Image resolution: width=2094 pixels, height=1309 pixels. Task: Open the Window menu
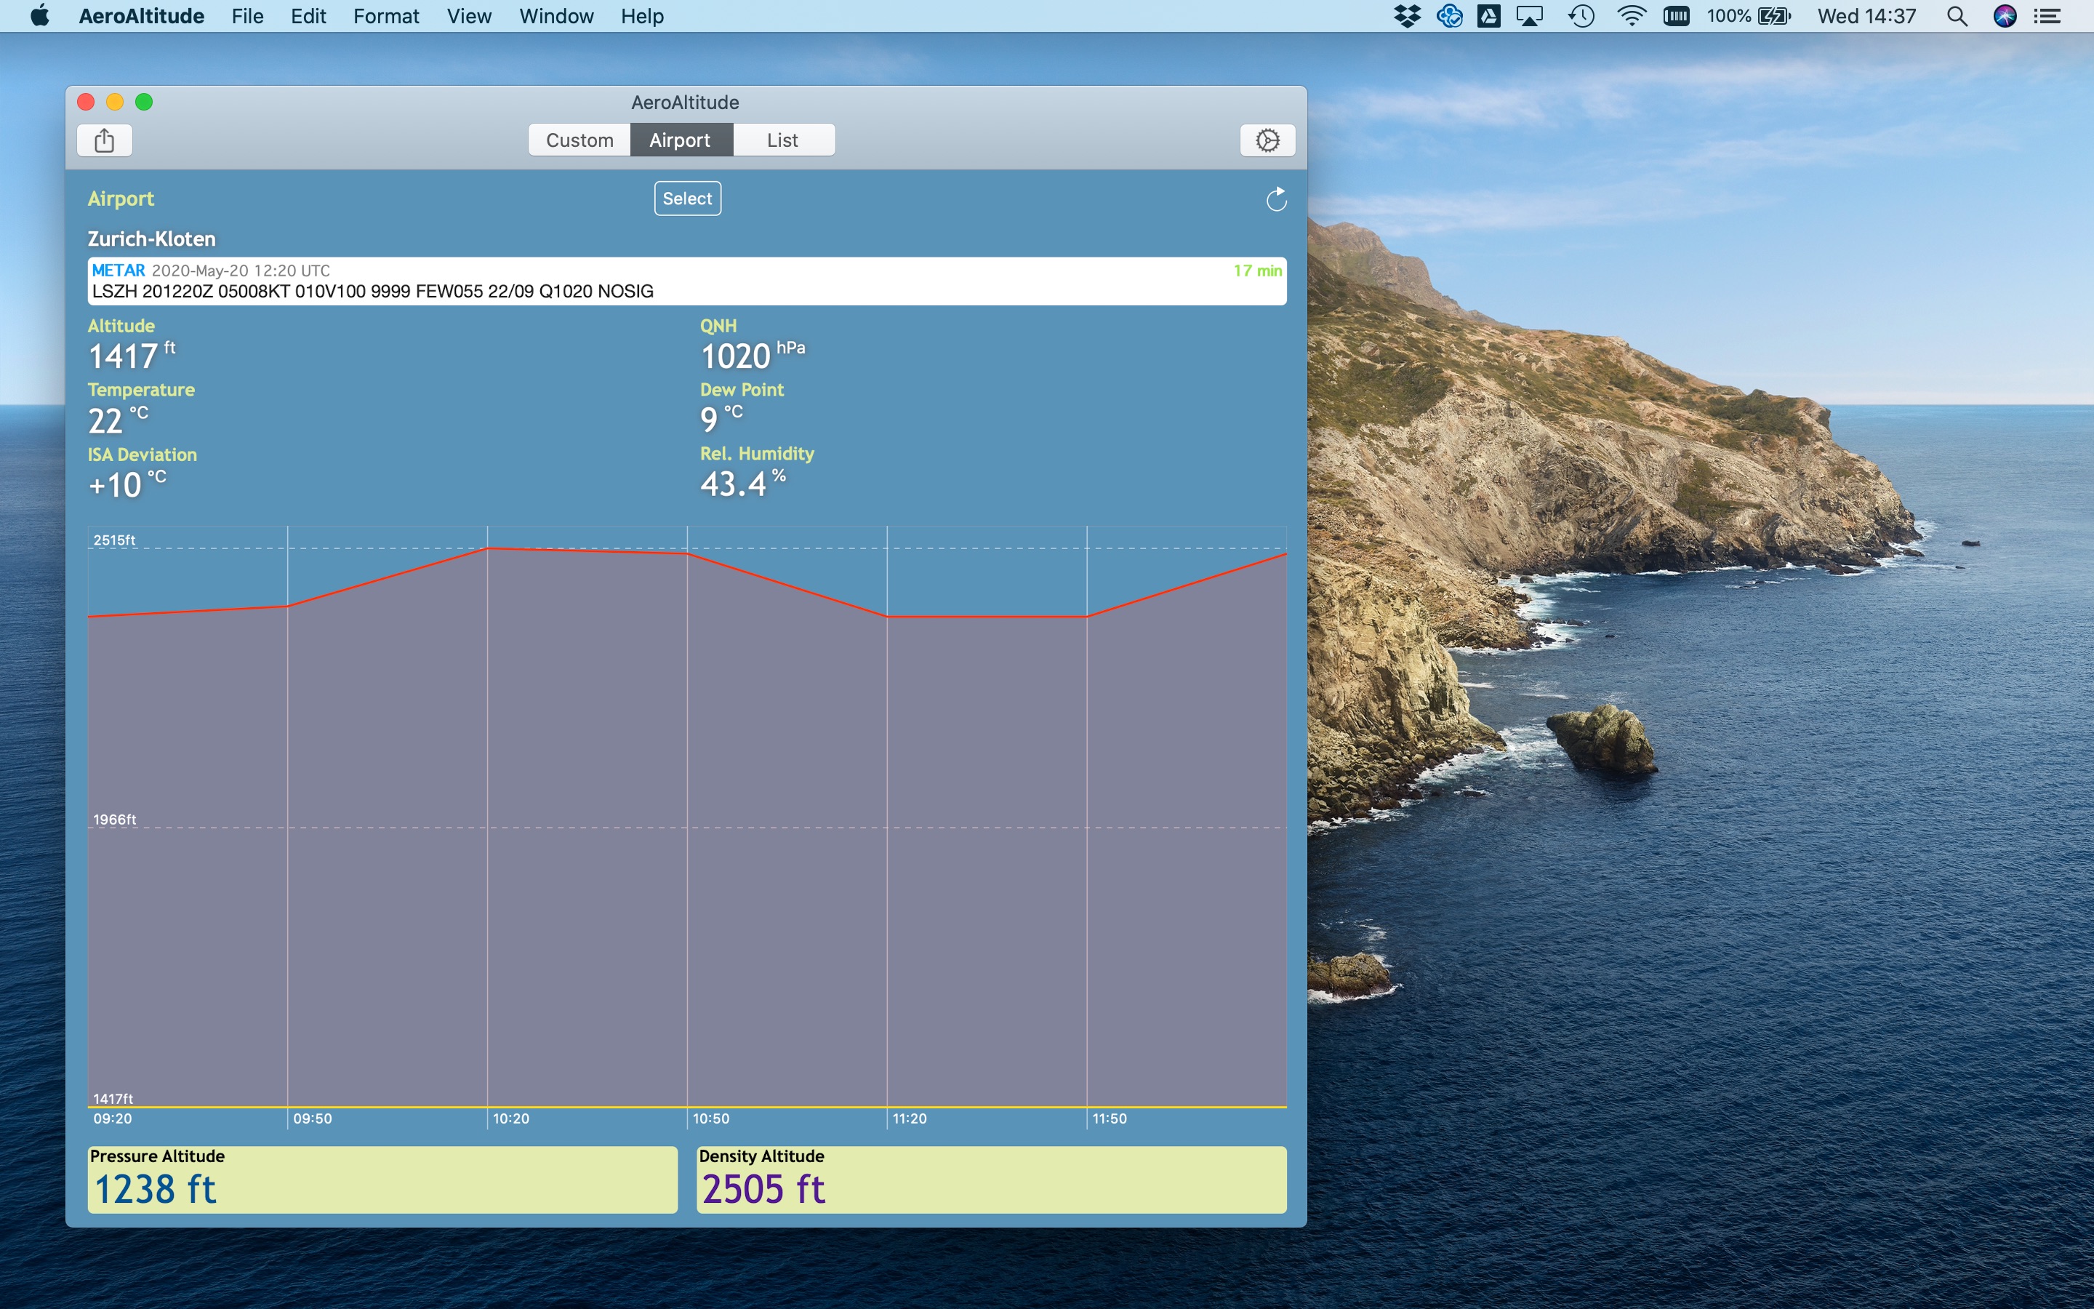click(x=555, y=15)
